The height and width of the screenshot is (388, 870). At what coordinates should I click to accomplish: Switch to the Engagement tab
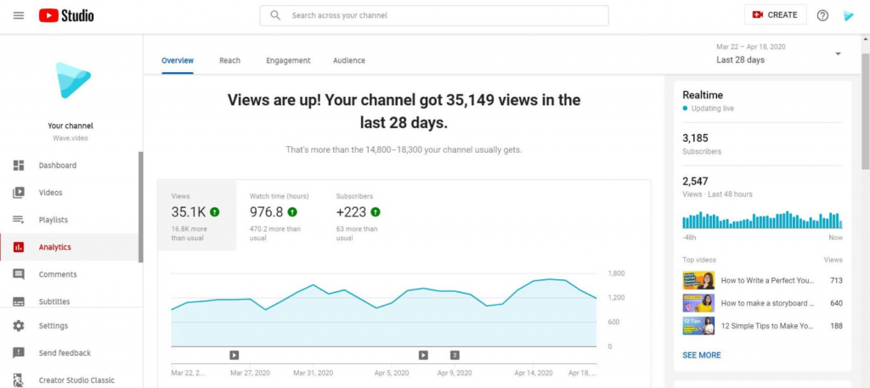288,60
